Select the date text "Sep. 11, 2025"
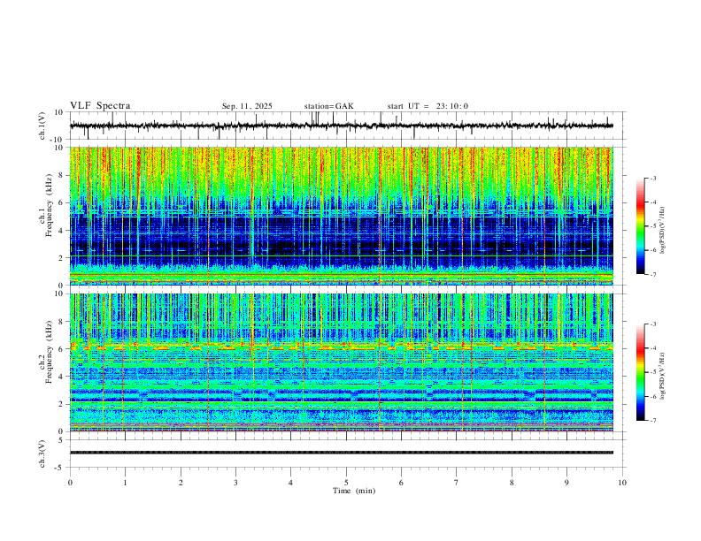 point(247,106)
